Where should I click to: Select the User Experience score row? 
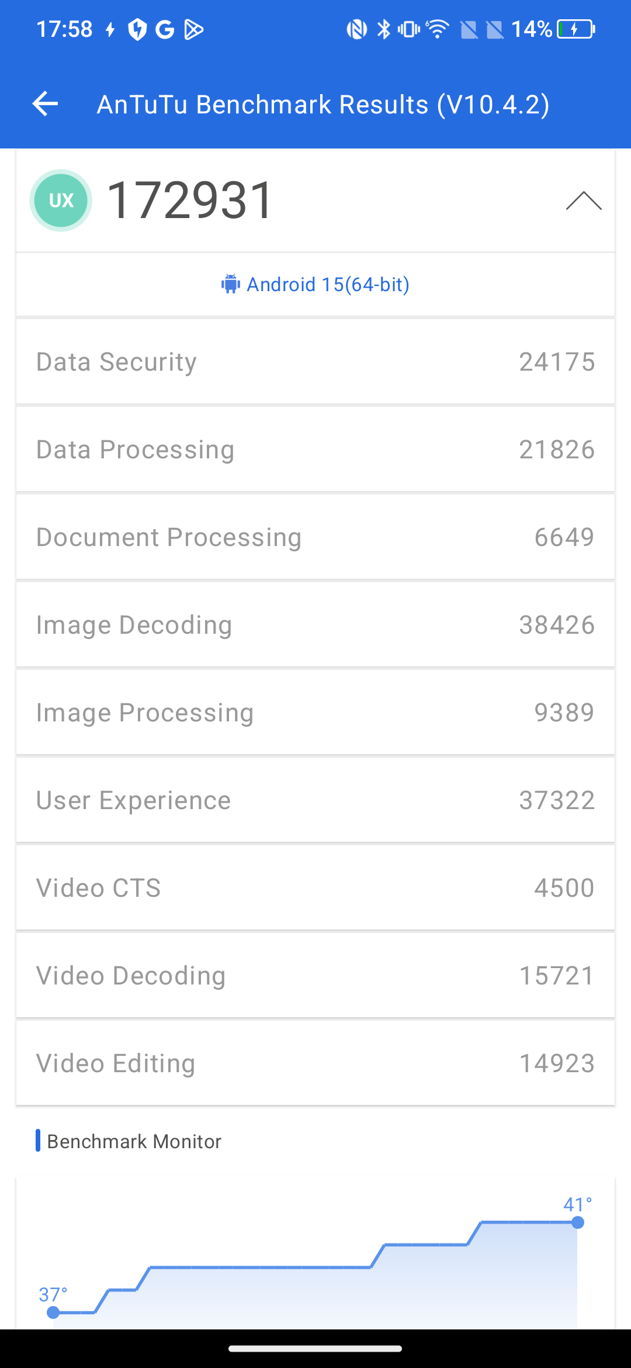315,800
